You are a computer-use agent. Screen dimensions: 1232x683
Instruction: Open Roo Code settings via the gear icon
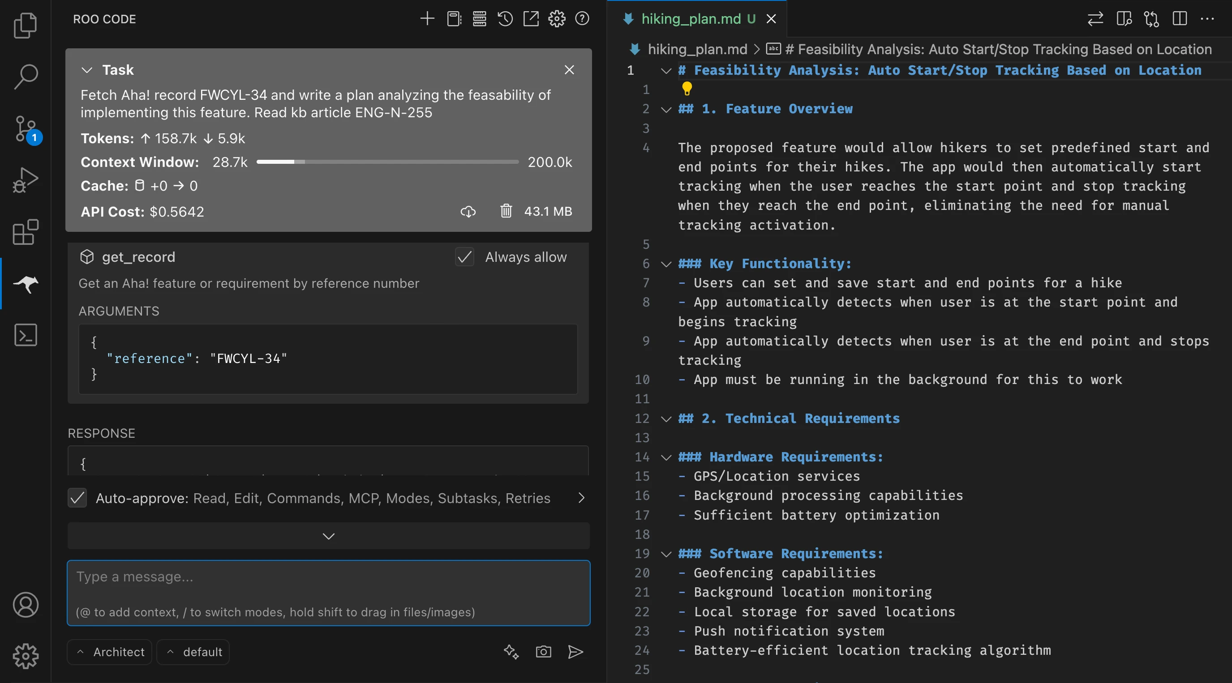556,19
